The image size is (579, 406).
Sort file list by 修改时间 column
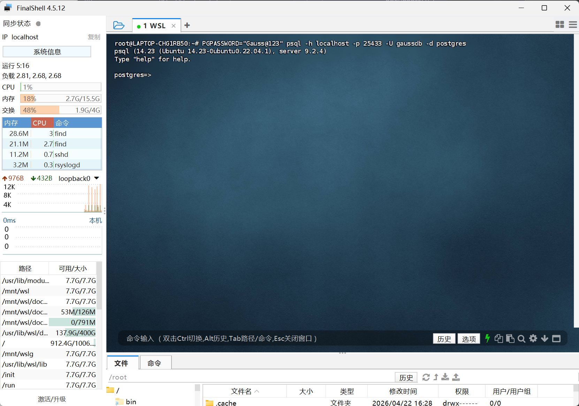(x=403, y=391)
